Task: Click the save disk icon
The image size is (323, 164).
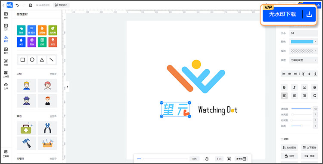Action: [31, 5]
